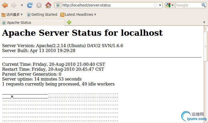
Task: Click the vertical scrollbar thumb
Action: tap(206, 46)
